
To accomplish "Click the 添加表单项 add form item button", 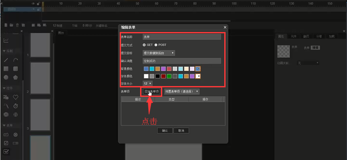I will coord(151,91).
